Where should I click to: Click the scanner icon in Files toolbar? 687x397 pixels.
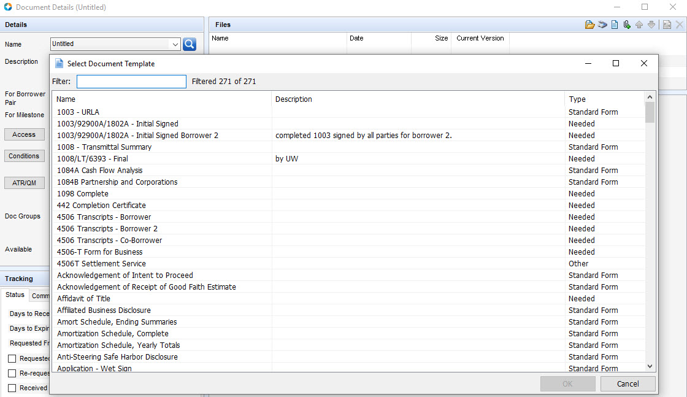[x=602, y=25]
